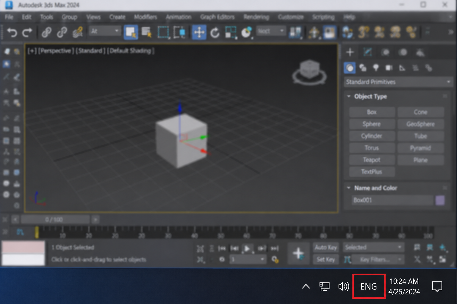Click the Sphere primitive button
Image resolution: width=457 pixels, height=304 pixels.
pos(372,124)
